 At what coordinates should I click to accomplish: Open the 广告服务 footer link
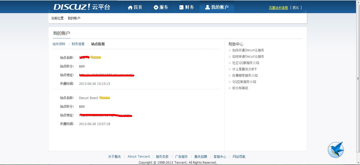(181, 157)
